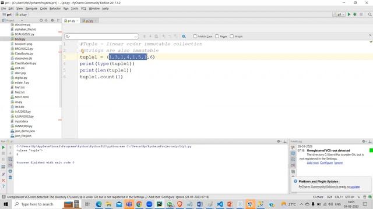Open find bar settings gear icon

click(x=184, y=36)
